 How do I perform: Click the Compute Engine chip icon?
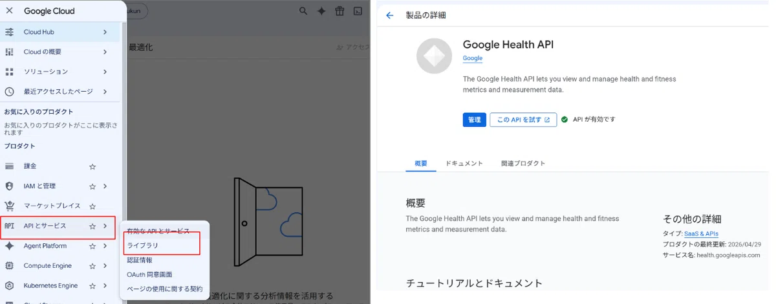[x=9, y=266]
